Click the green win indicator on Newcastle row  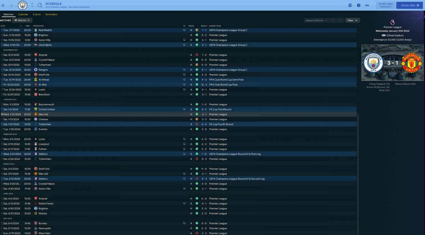pos(197,228)
